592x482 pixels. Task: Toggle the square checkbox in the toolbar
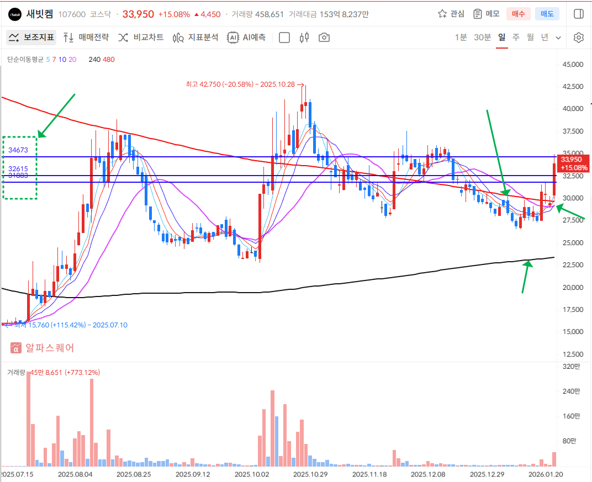point(284,38)
